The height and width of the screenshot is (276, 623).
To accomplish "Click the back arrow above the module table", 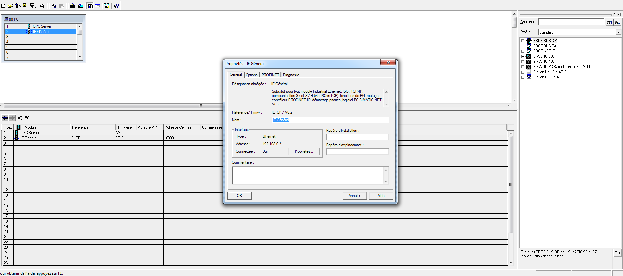I will (5, 118).
